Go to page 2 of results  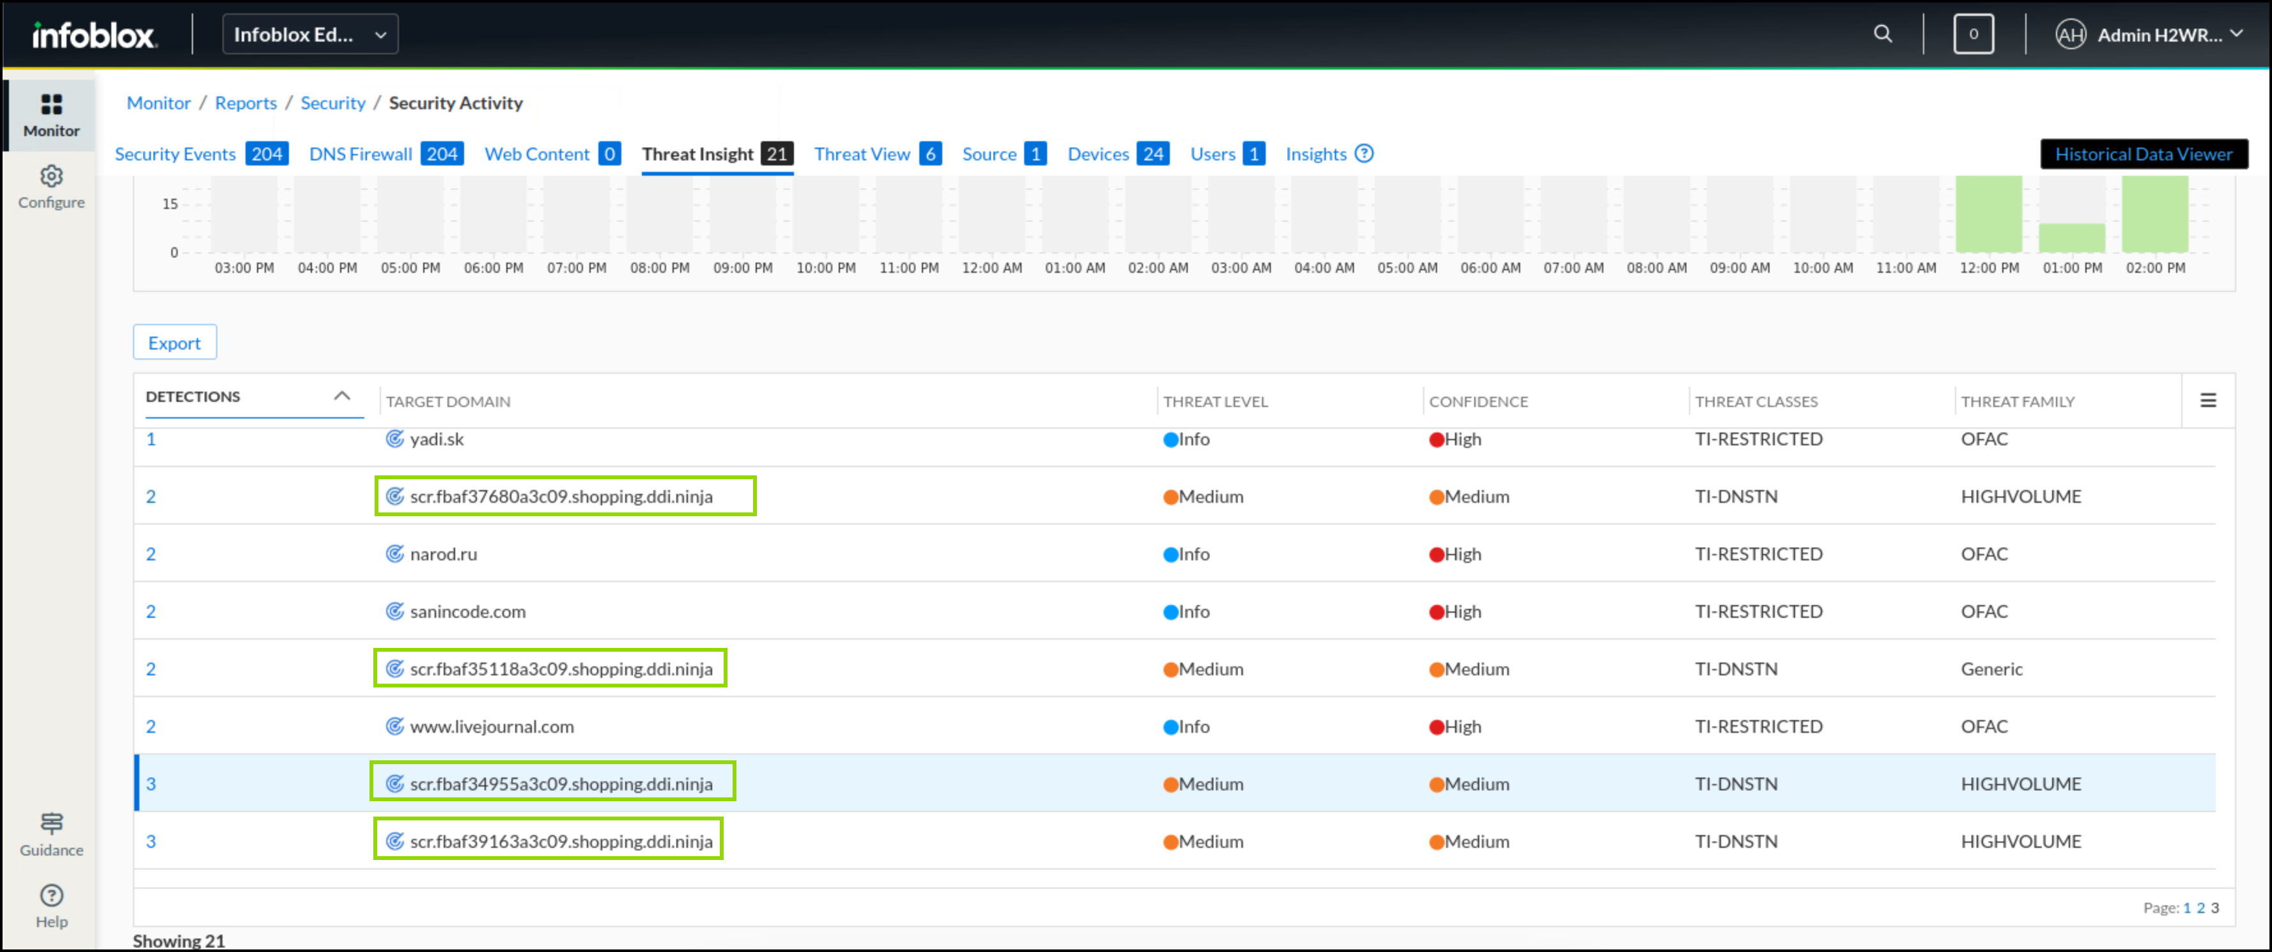(2200, 908)
